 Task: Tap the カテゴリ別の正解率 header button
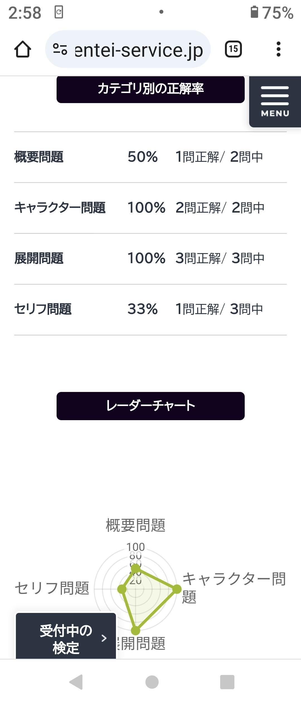(151, 89)
